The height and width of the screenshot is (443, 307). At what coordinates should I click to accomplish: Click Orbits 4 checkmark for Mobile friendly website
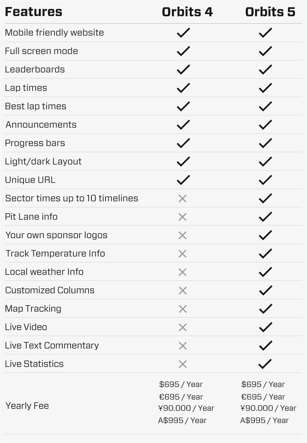pyautogui.click(x=183, y=33)
